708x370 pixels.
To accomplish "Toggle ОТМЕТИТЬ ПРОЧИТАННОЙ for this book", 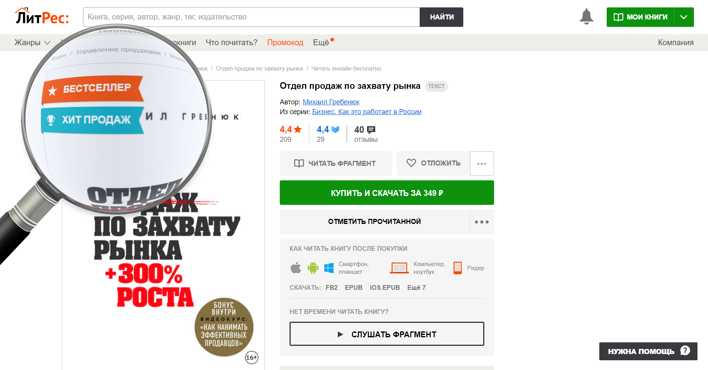I will pos(374,222).
